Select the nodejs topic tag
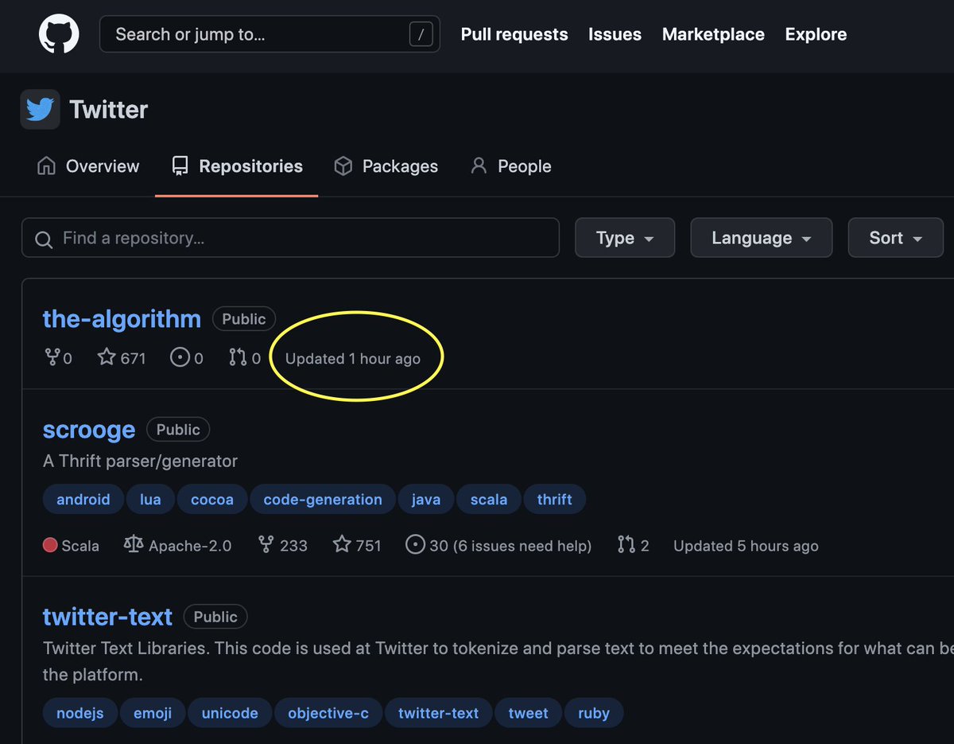The height and width of the screenshot is (744, 954). click(x=80, y=713)
